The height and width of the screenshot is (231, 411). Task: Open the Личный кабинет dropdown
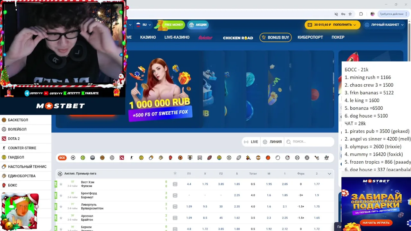(x=384, y=25)
